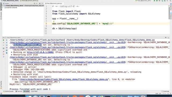The width and height of the screenshot is (172, 97).
Task: Open the Python Console tool tab
Action: tap(8, 91)
